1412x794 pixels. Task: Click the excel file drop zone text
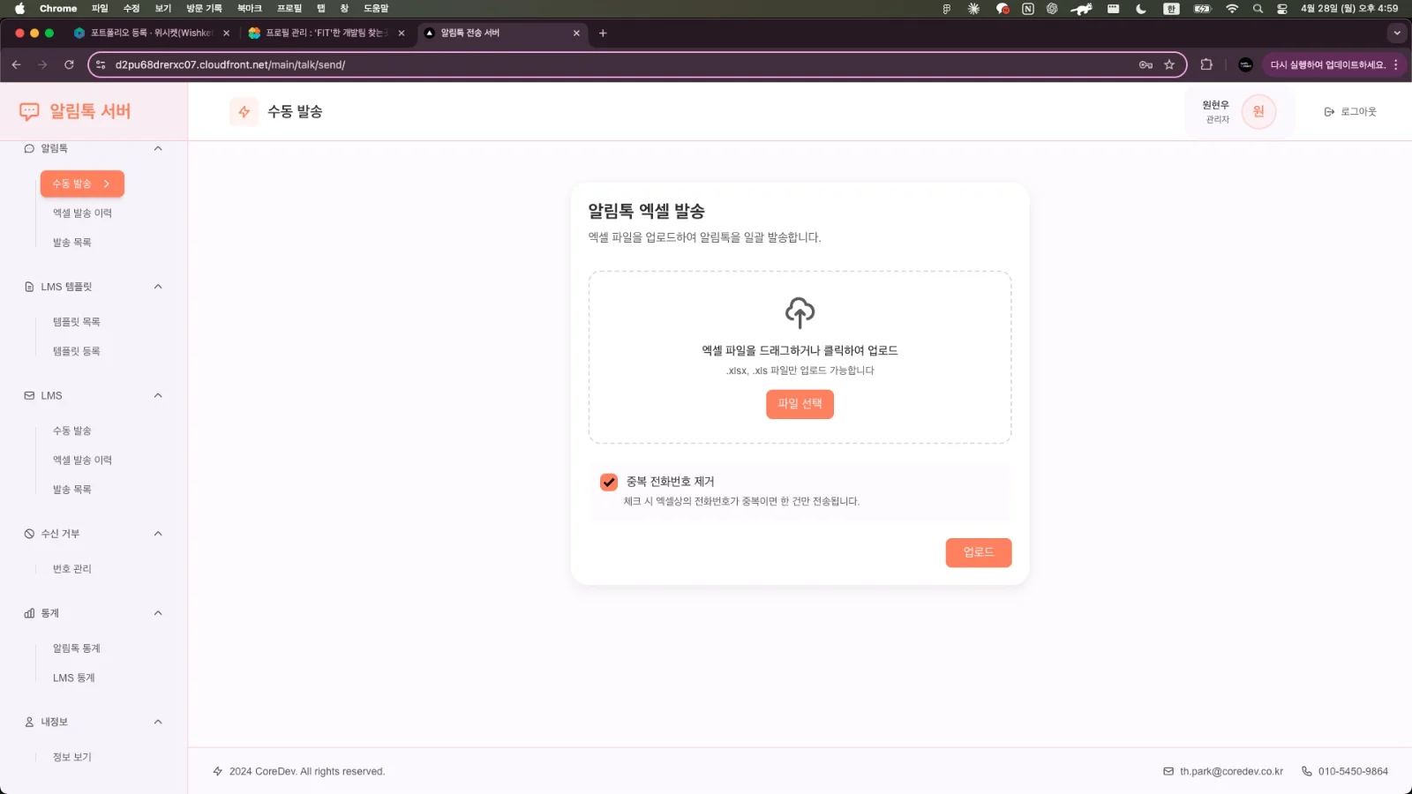tap(800, 351)
